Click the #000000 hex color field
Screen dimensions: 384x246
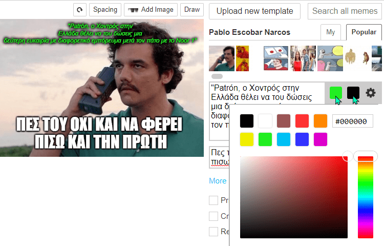coord(353,121)
